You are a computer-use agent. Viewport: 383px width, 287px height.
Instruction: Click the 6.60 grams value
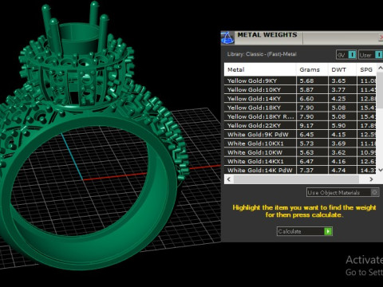point(306,99)
